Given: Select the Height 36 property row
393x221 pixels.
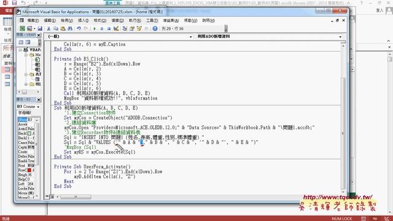Looking at the screenshot, I should coord(26,174).
